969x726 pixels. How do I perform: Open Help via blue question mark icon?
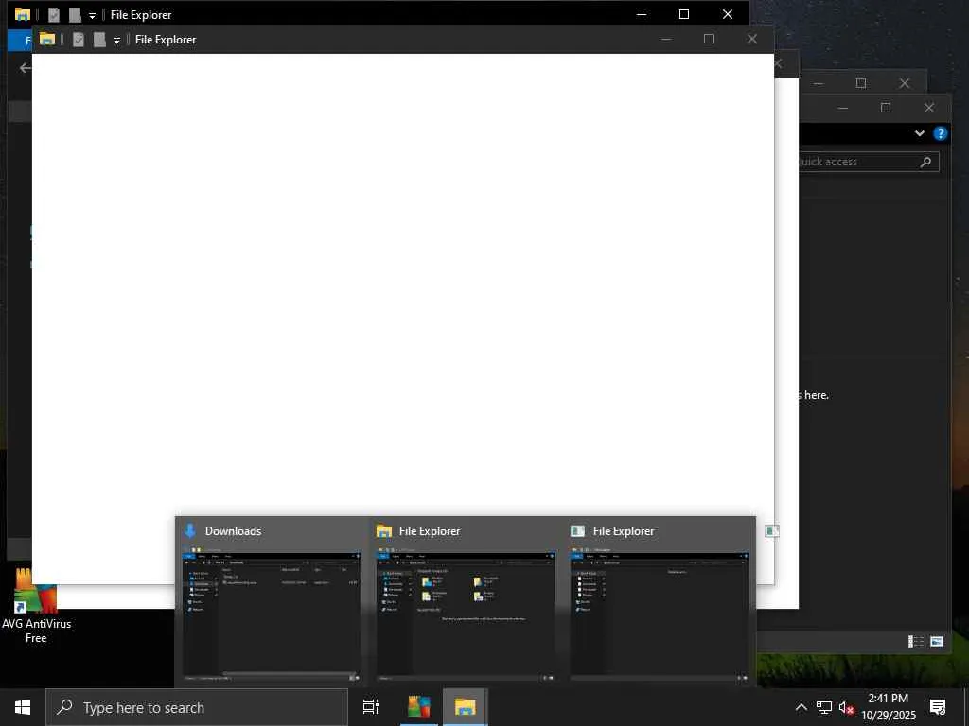[x=940, y=133]
